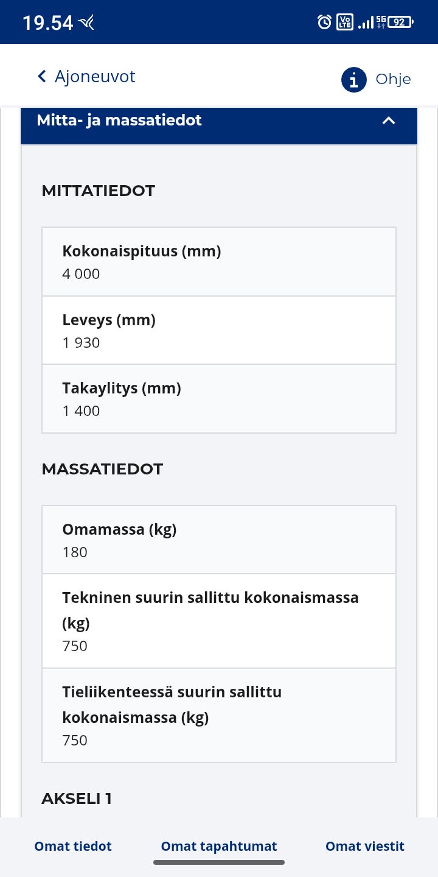Switch to Omat tapahtumat tab

click(x=219, y=846)
